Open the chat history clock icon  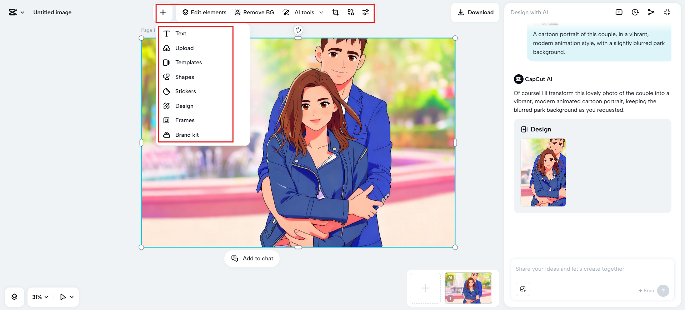click(635, 12)
